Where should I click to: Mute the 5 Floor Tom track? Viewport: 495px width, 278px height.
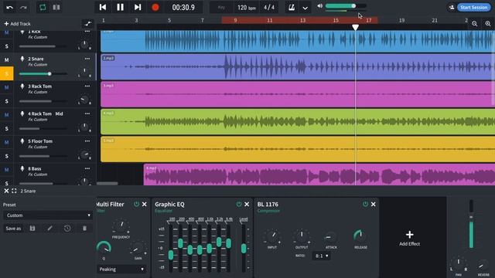coord(7,142)
